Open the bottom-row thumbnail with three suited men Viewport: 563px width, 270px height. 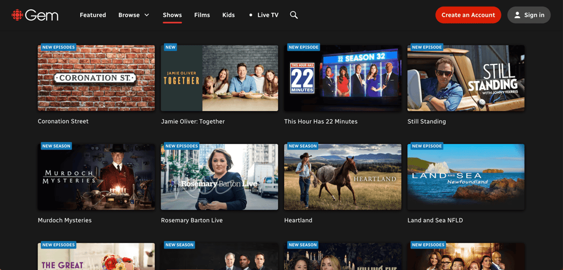click(x=219, y=256)
